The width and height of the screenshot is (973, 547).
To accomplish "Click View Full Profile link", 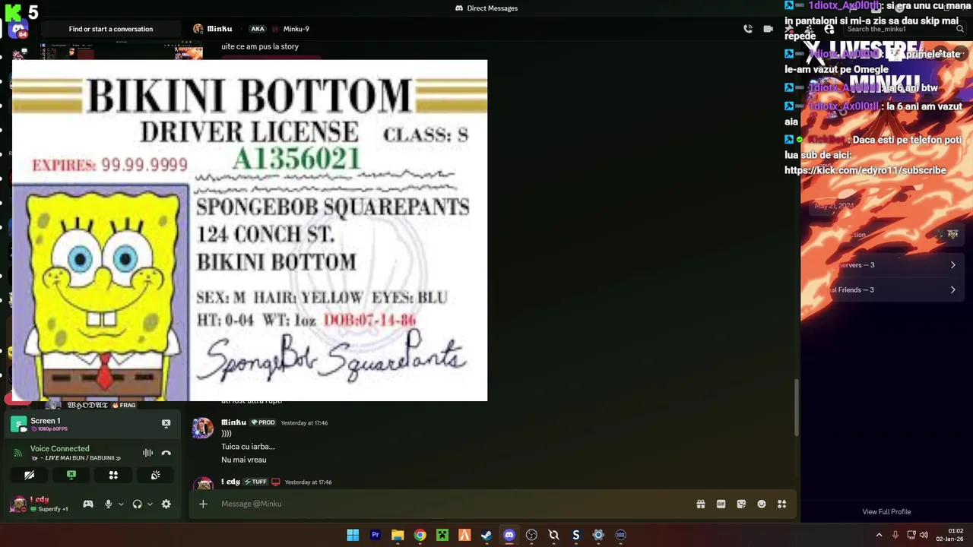I will pyautogui.click(x=886, y=512).
